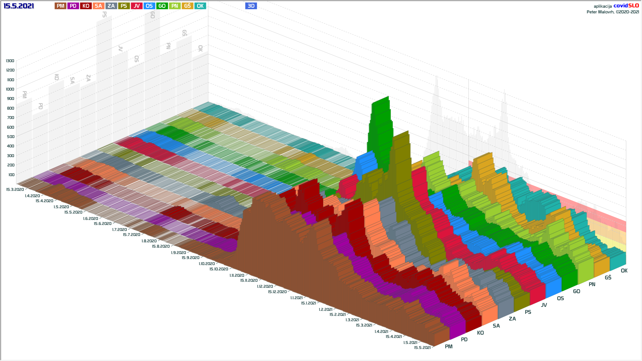Toggle the PM region legend button

[x=61, y=6]
